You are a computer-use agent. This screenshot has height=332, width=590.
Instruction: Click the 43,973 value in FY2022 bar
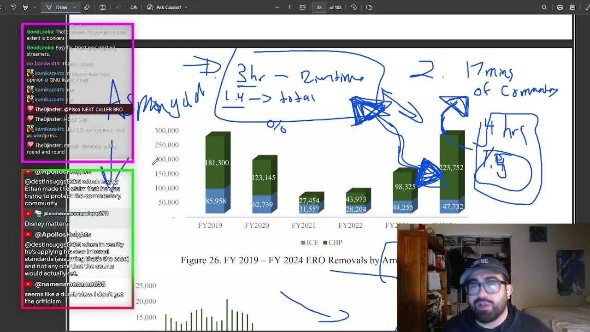(x=356, y=199)
